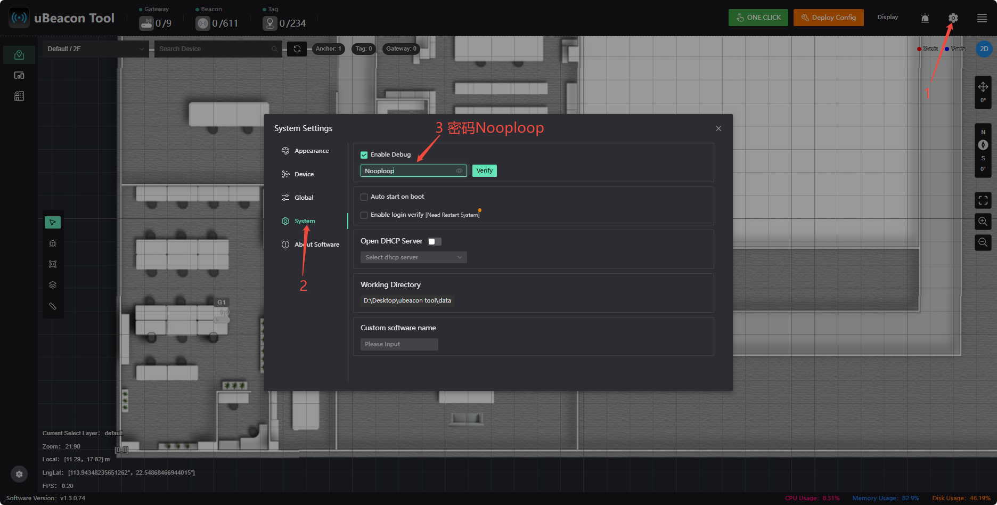Select the ruler measurement tool

[x=53, y=306]
